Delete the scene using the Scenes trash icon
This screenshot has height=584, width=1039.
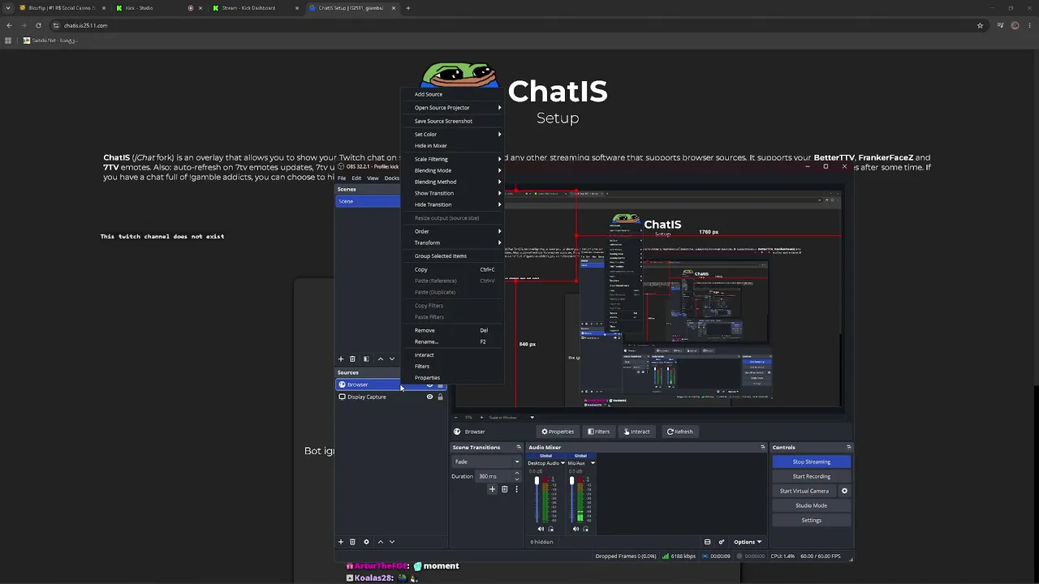pyautogui.click(x=352, y=359)
